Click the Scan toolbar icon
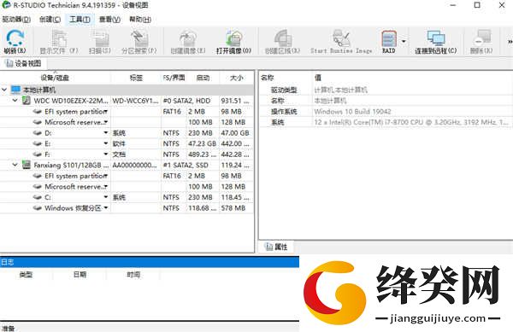The image size is (513, 332). [100, 42]
